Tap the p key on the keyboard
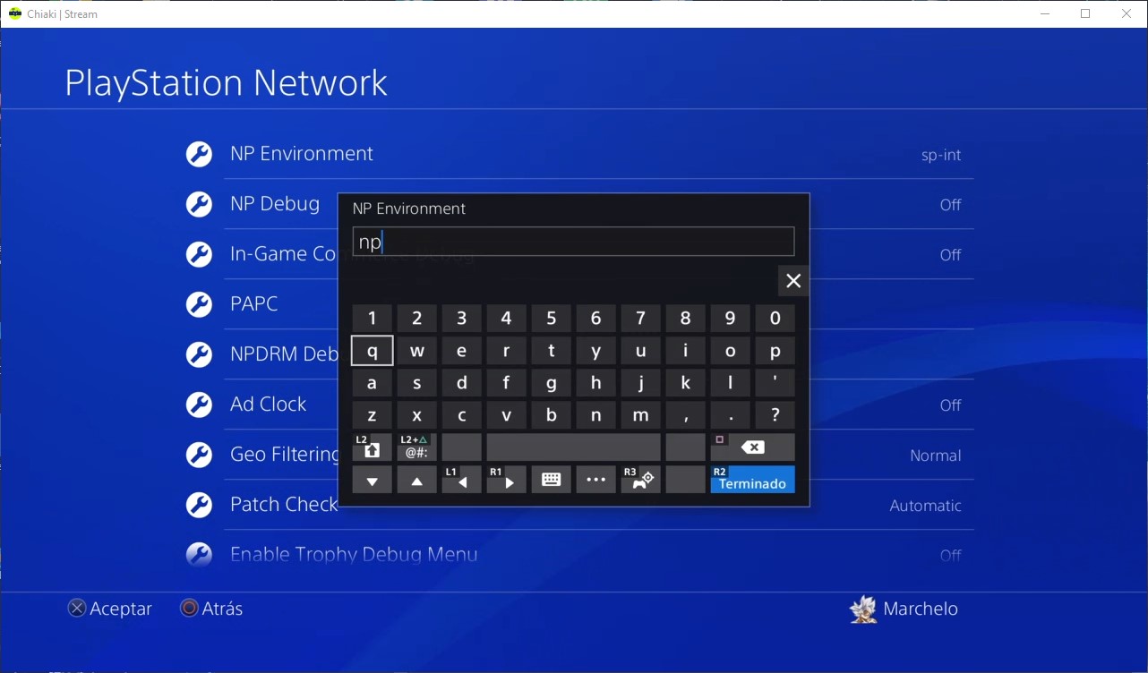Viewport: 1148px width, 673px height. (x=775, y=351)
